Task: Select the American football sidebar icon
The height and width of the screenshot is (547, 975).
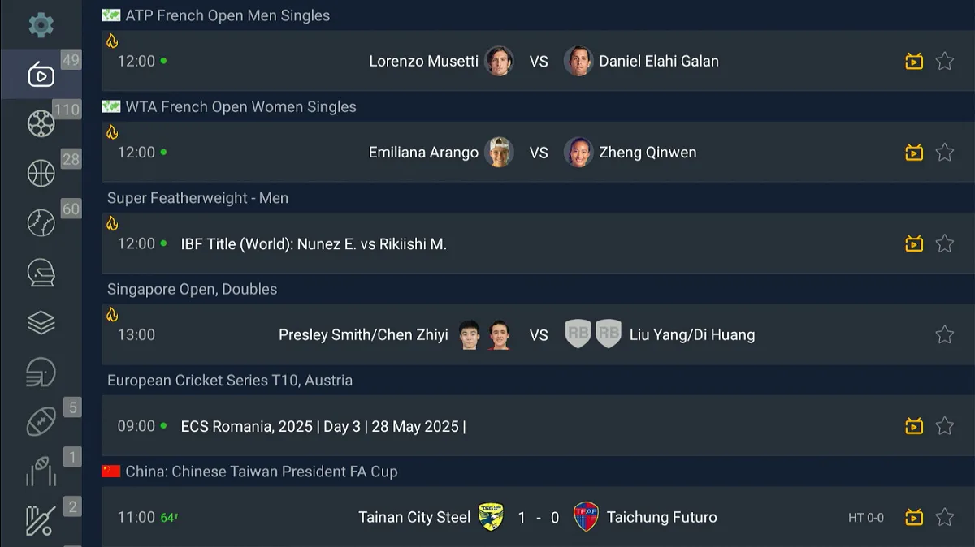Action: (x=41, y=421)
